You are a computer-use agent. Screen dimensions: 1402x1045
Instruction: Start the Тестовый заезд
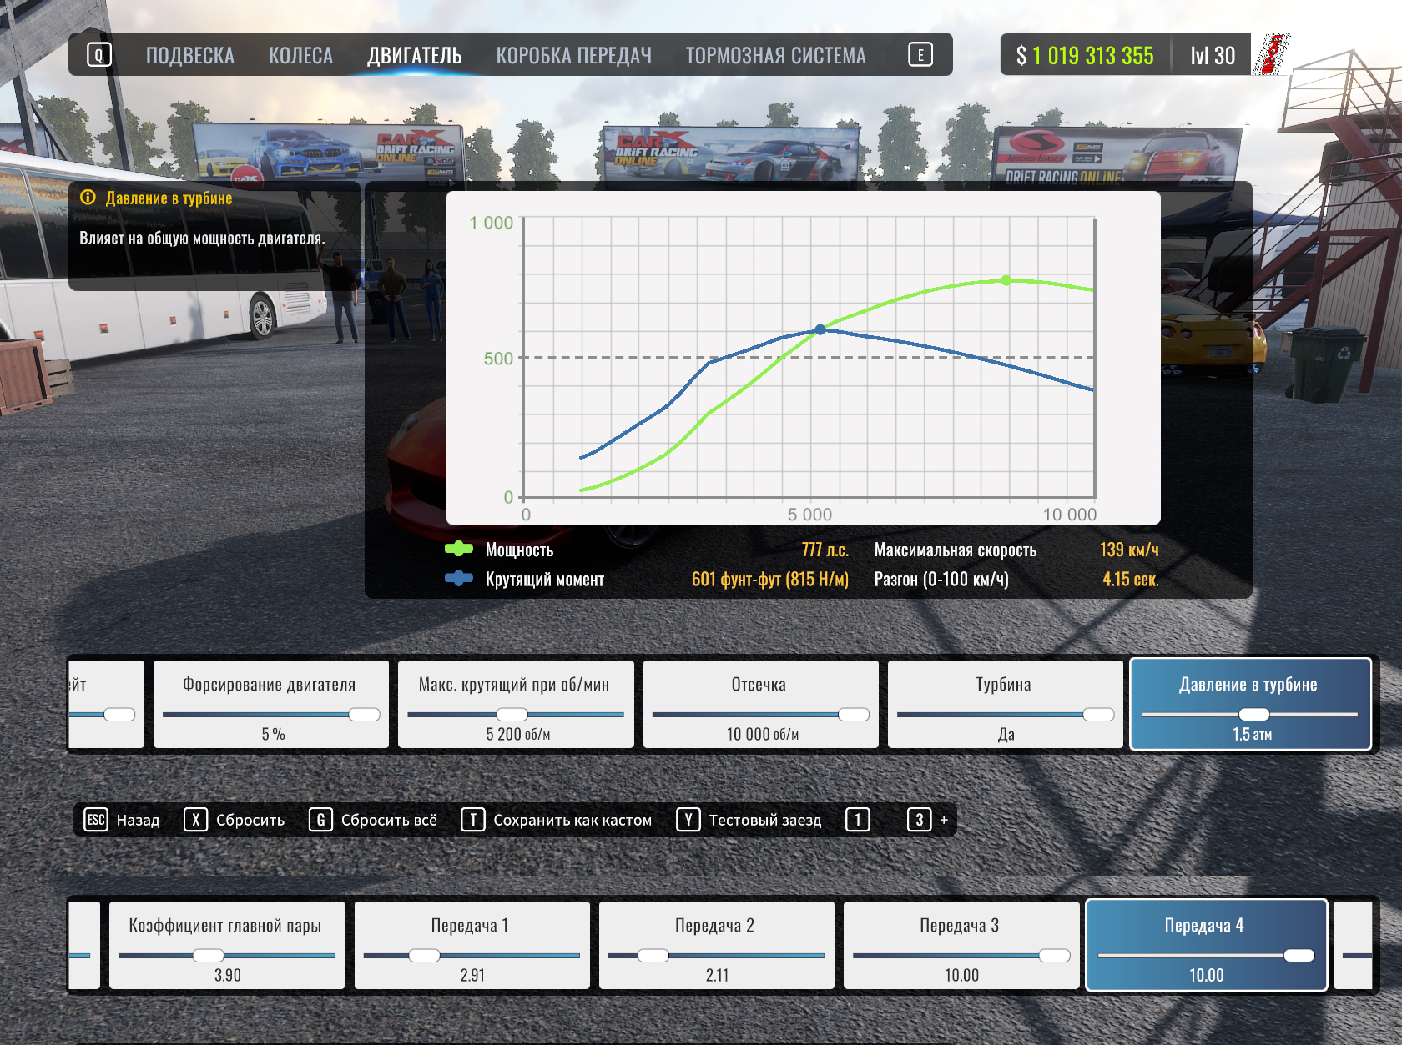[765, 820]
